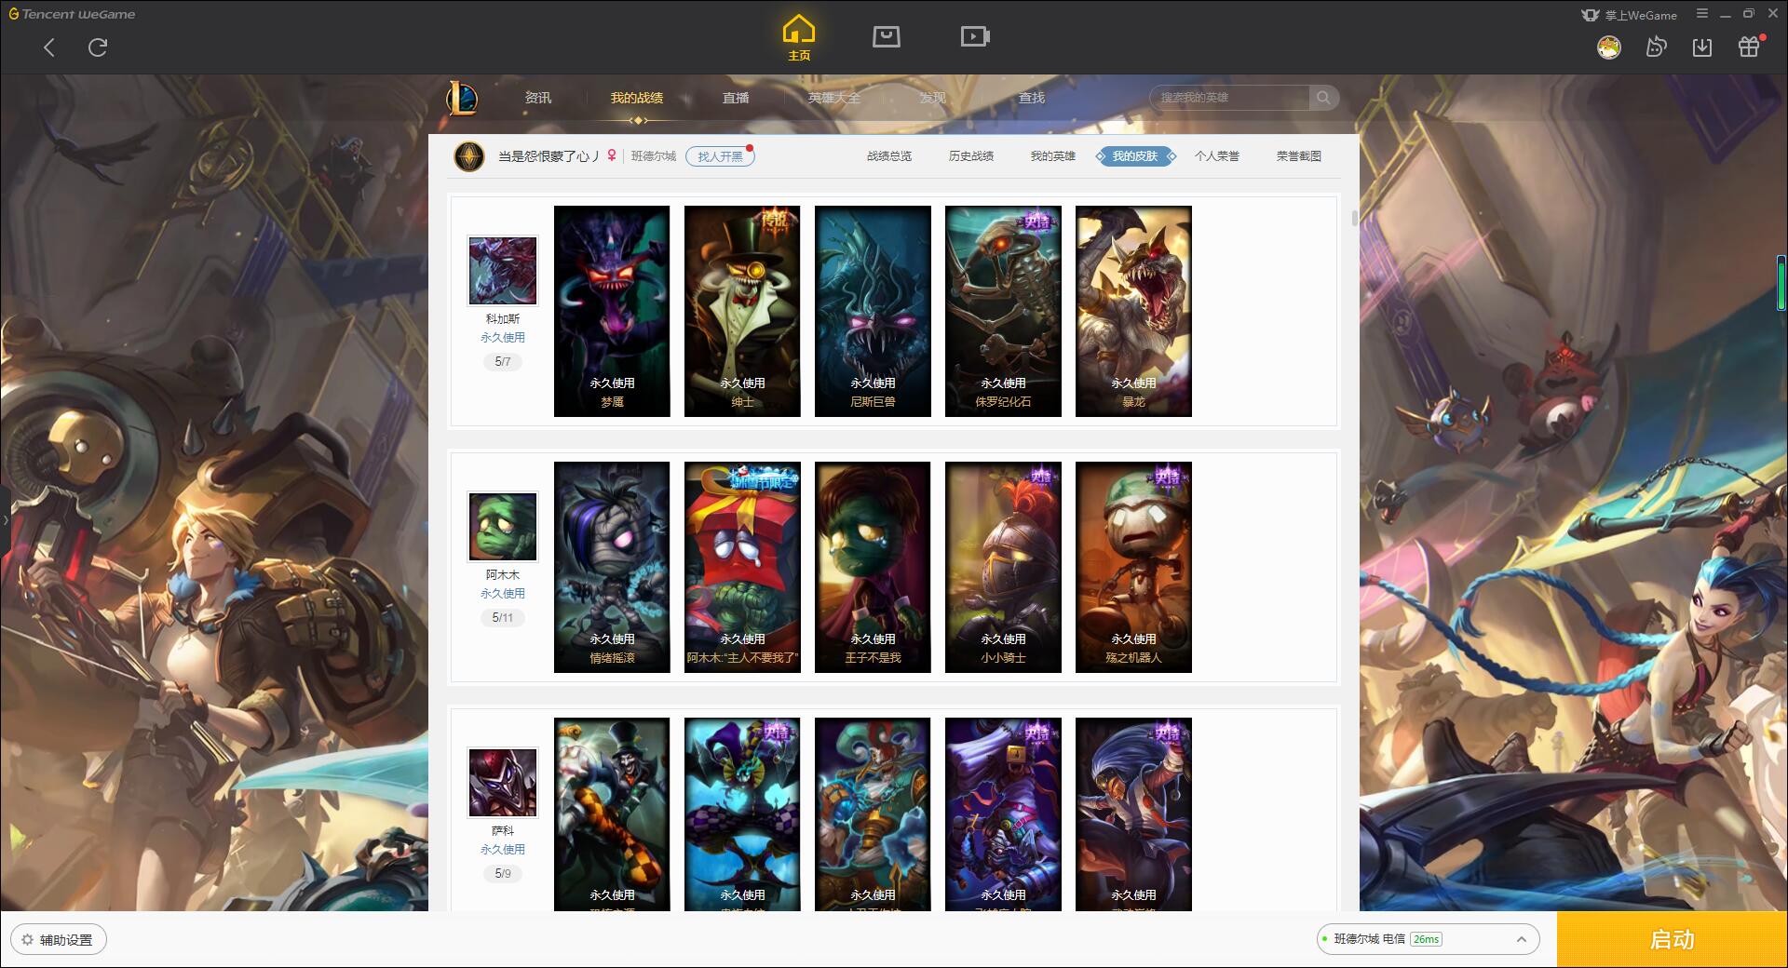Click the summoner name 当是怨恨蒙了心丿
This screenshot has width=1788, height=968.
pyautogui.click(x=549, y=156)
